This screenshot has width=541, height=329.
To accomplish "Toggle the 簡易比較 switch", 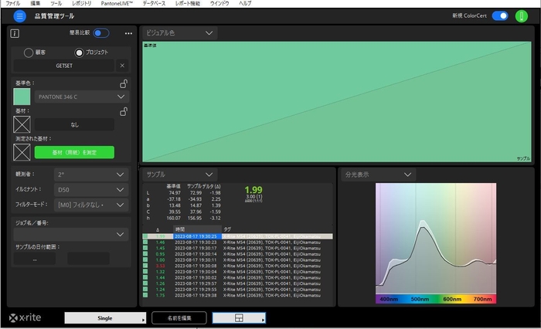I will (x=101, y=33).
